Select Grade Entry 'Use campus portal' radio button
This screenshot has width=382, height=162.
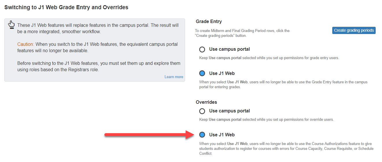point(202,49)
